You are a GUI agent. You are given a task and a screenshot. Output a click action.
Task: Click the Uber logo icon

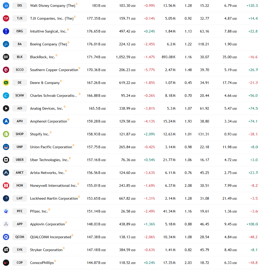coord(6,160)
